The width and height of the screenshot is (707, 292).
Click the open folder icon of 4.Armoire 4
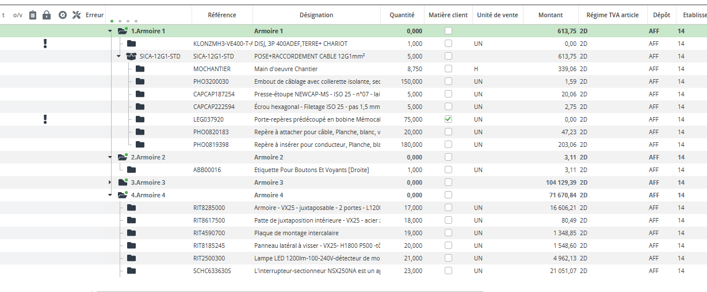point(123,194)
